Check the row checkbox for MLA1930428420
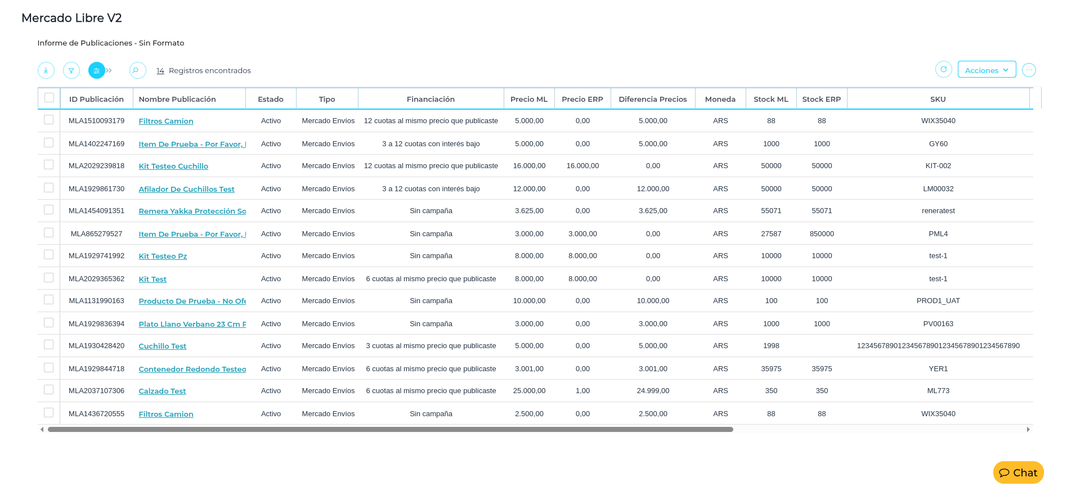Screen dimensions: 1067x500 pos(49,345)
